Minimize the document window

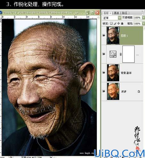[x=87, y=13]
